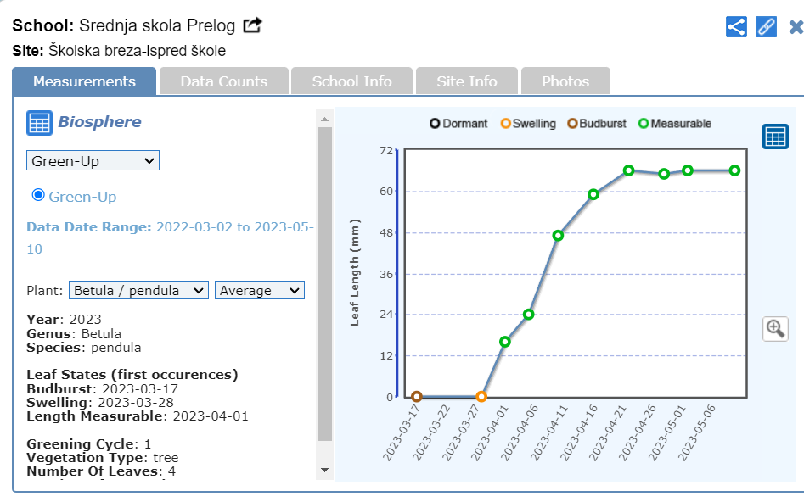Screen dimensions: 804x502
Task: Switch to the Data Counts tab
Action: pyautogui.click(x=223, y=81)
